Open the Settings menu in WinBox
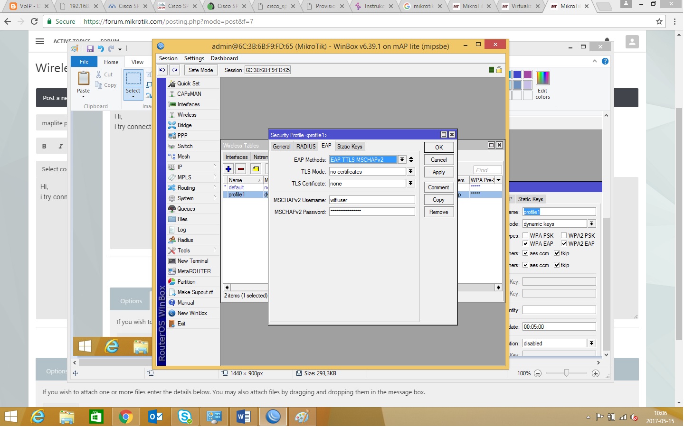 (194, 58)
